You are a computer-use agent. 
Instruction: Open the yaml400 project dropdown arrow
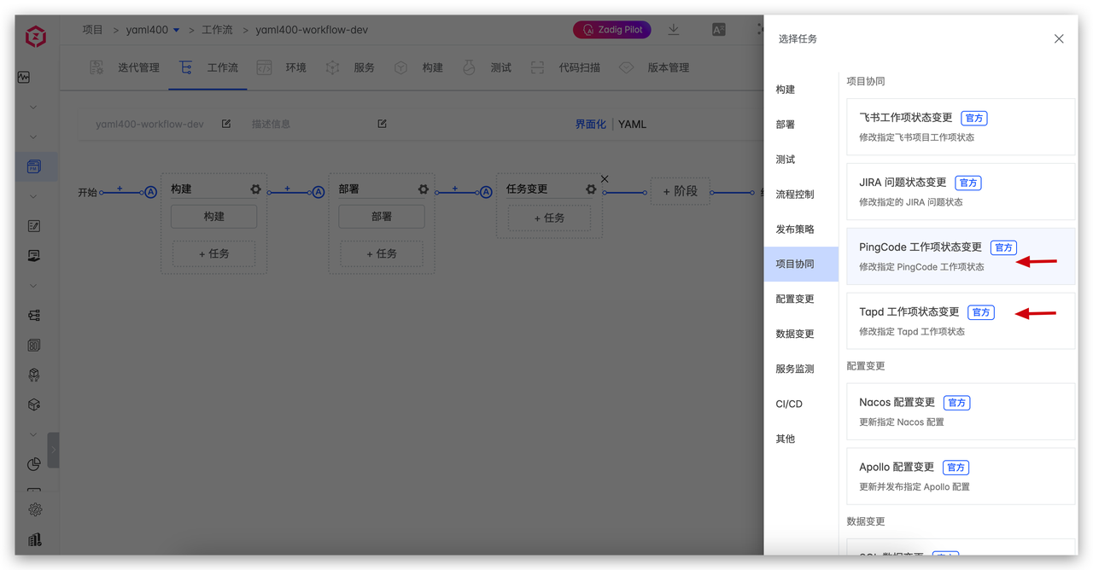click(177, 31)
